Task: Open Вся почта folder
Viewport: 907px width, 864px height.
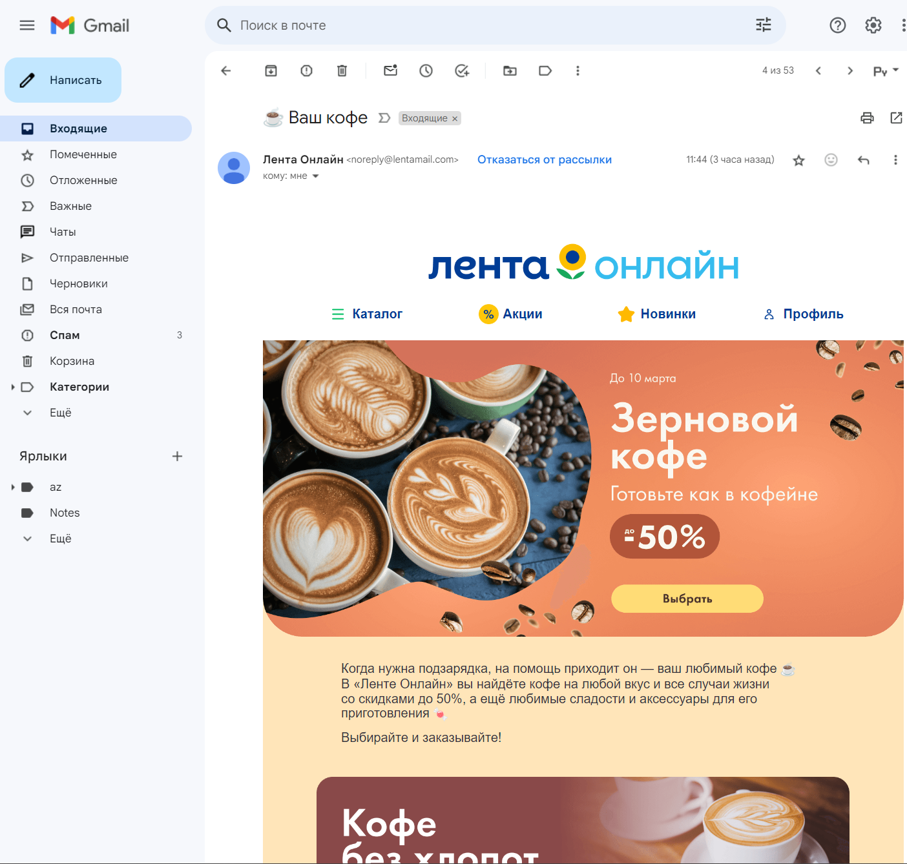Action: [96, 309]
